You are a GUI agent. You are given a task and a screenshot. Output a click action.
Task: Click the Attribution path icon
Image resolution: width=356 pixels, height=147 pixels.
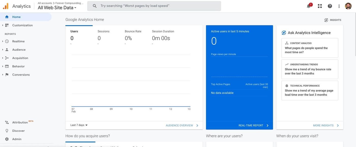[7, 122]
